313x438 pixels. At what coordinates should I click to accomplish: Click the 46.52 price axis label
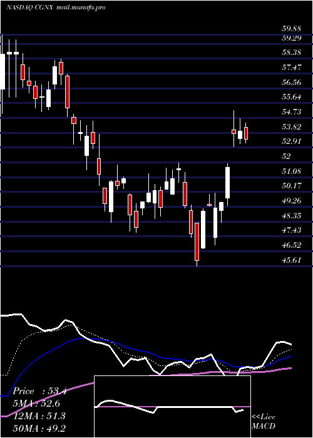click(291, 245)
